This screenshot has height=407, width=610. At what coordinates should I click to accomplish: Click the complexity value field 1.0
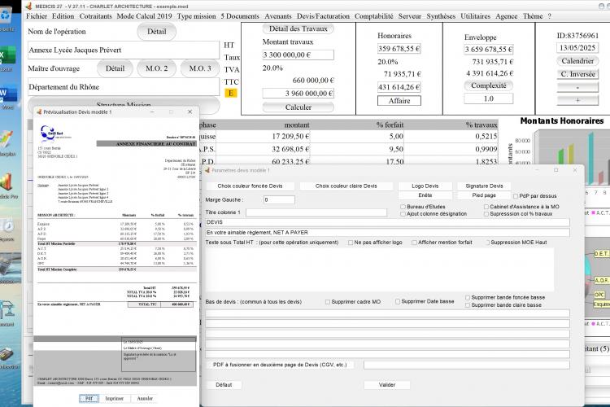point(489,98)
